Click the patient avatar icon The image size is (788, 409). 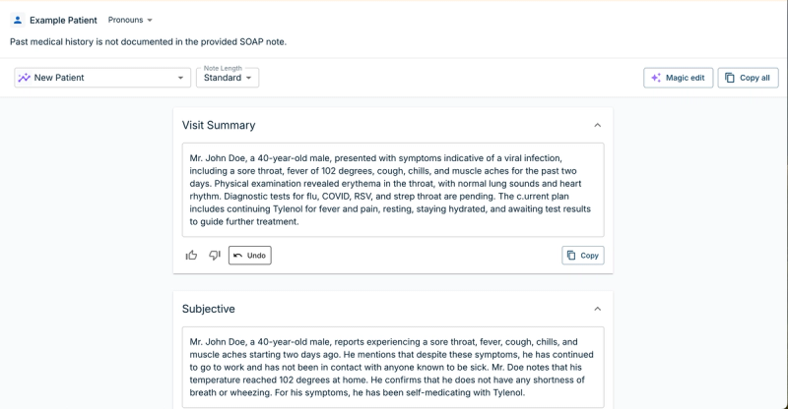tap(18, 20)
